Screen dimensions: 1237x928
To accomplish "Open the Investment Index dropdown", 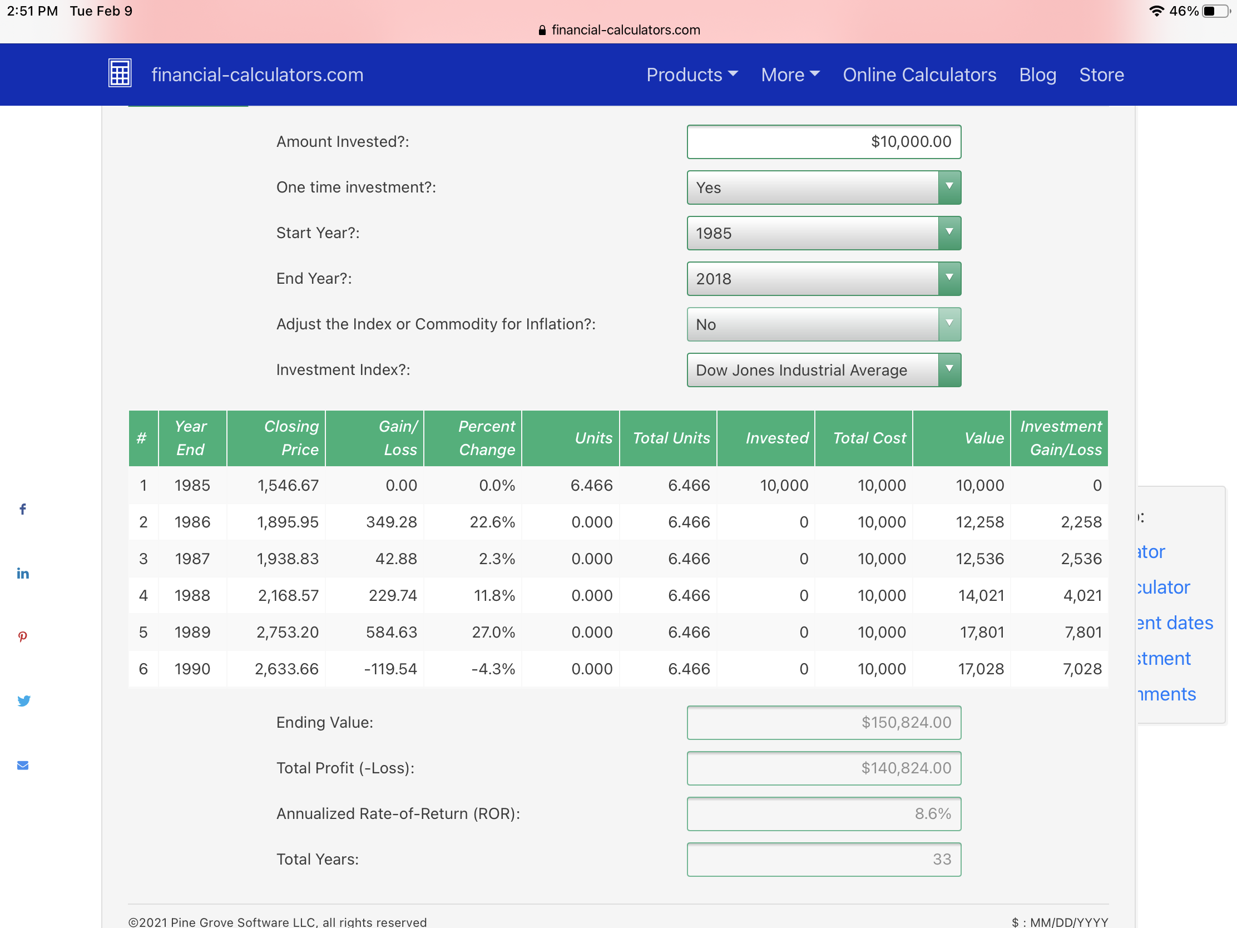I will [823, 370].
